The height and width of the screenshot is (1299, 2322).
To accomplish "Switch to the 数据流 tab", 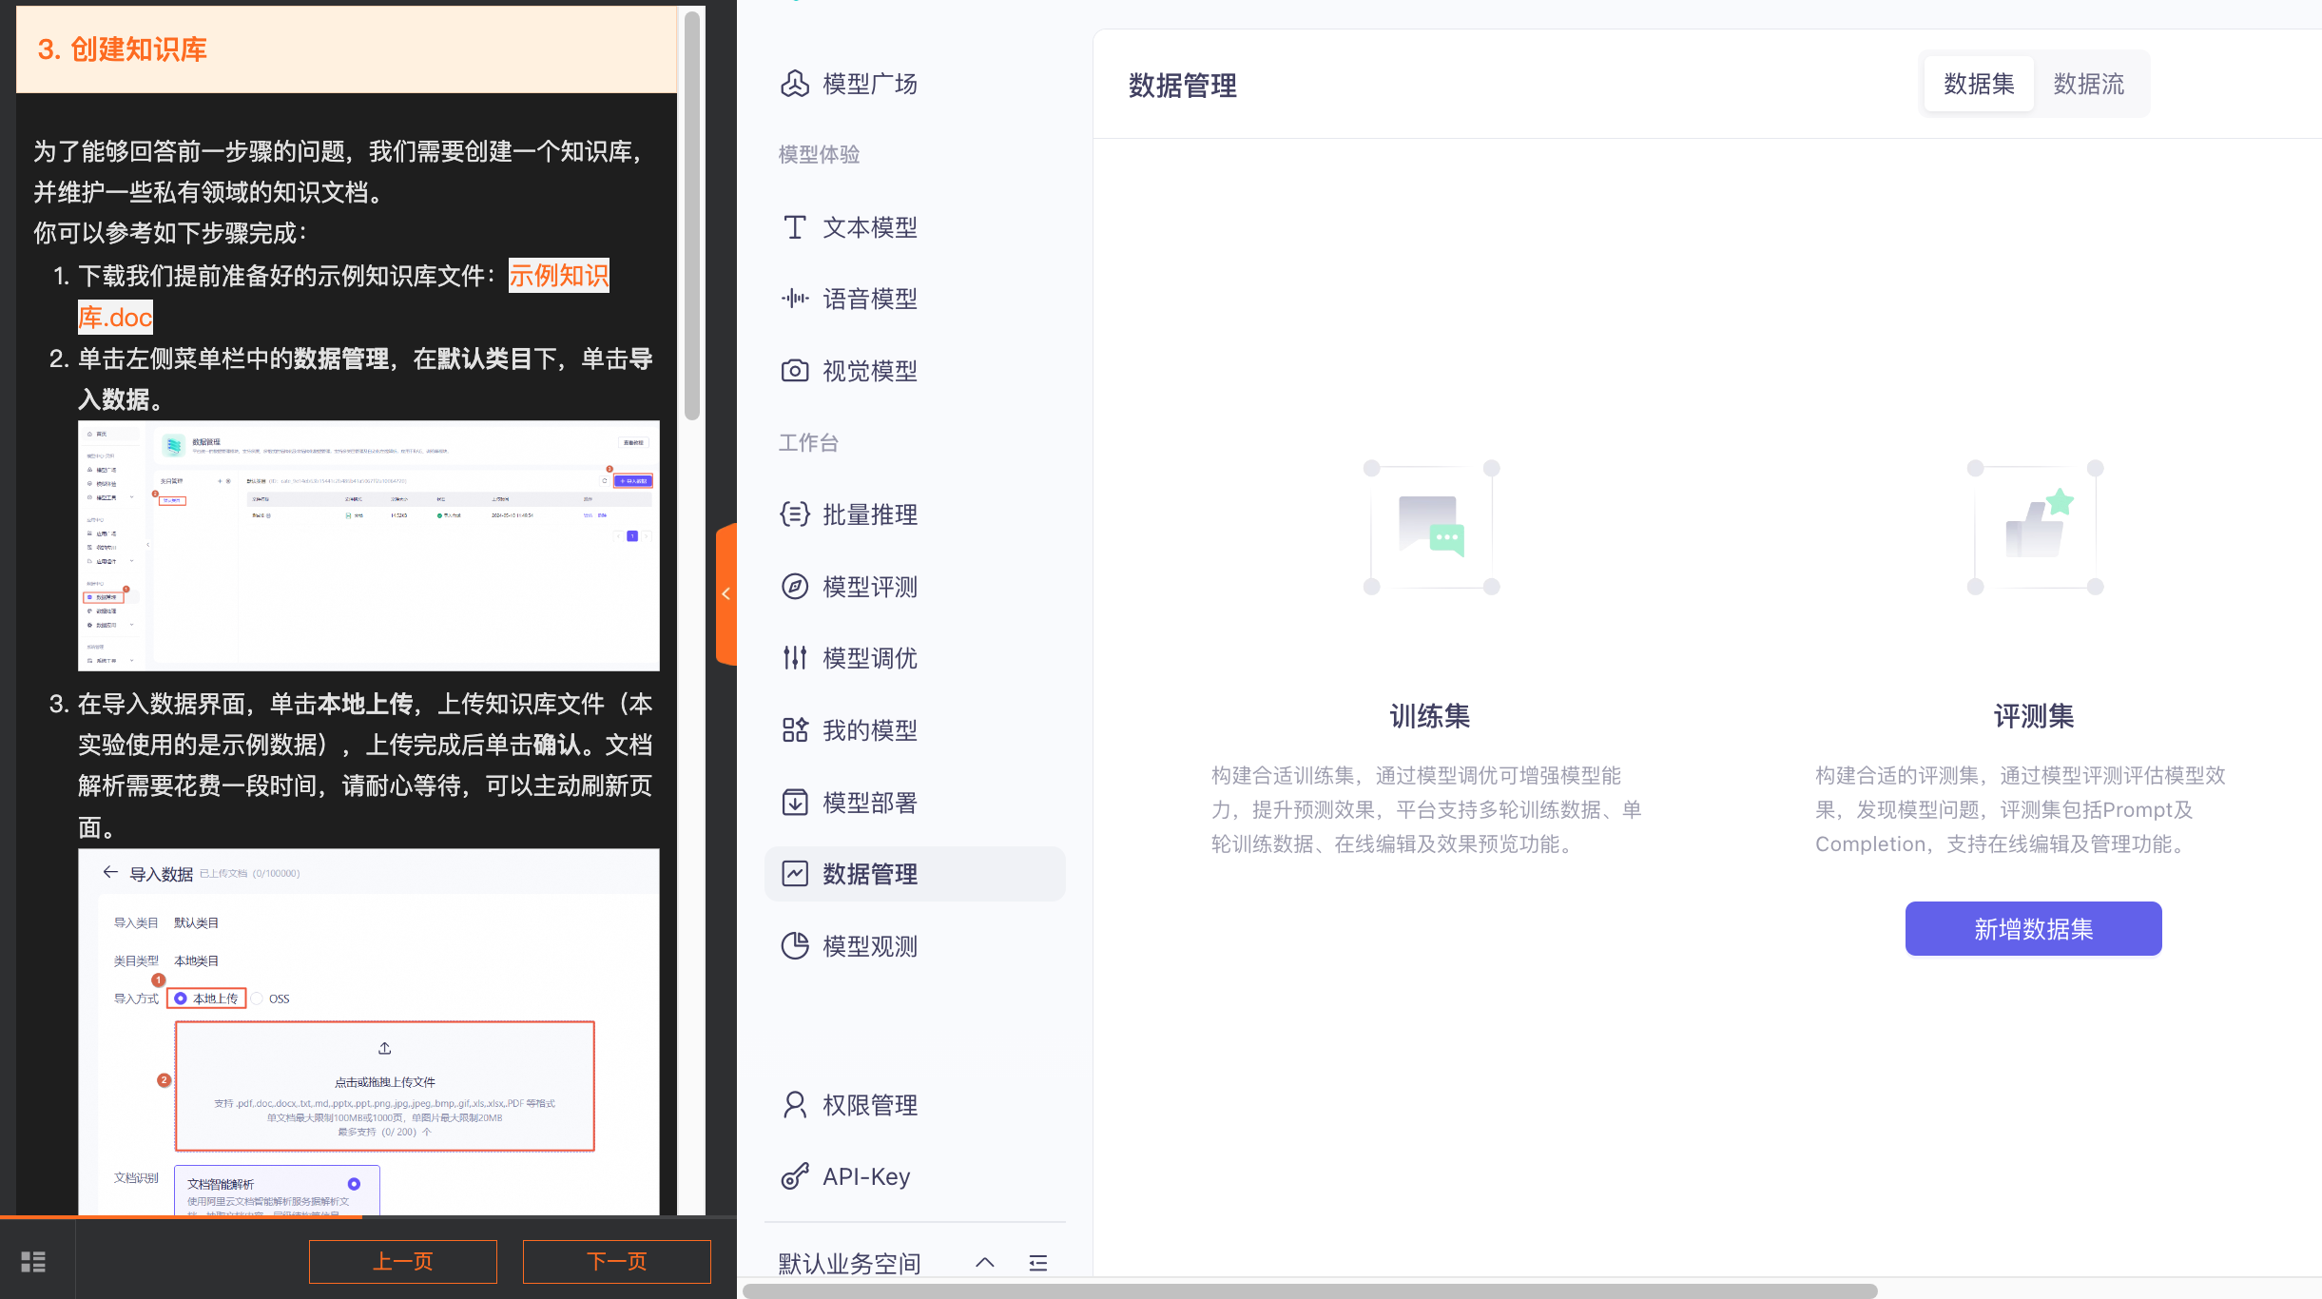I will (2088, 84).
